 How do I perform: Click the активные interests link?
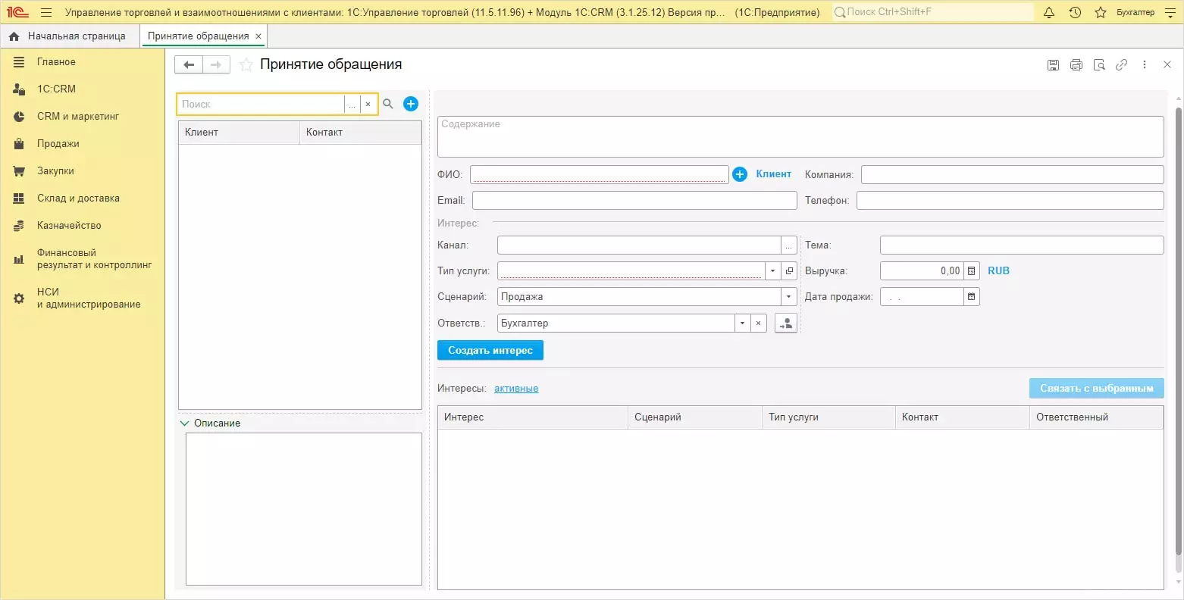(516, 389)
